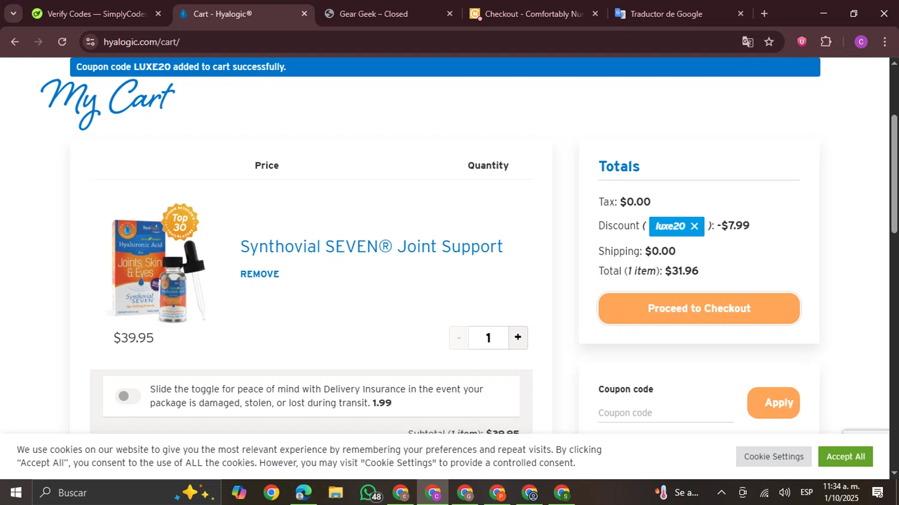899x505 pixels.
Task: Reload the cart page
Action: 62,42
